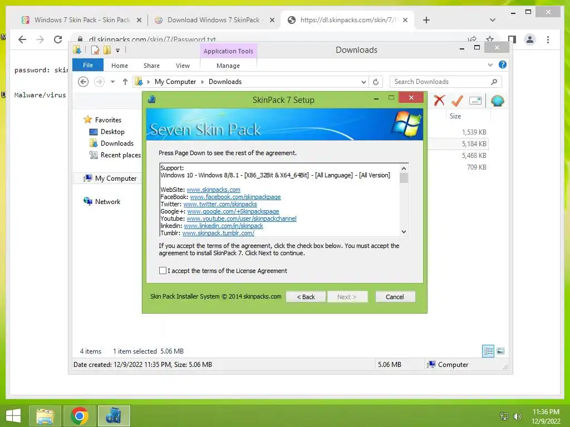Image resolution: width=570 pixels, height=427 pixels.
Task: Open the Facebook skinpackpage link
Action: 235,197
